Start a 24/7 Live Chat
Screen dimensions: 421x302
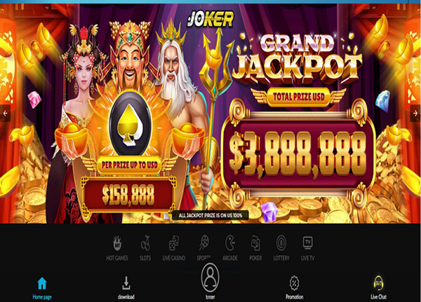click(378, 287)
